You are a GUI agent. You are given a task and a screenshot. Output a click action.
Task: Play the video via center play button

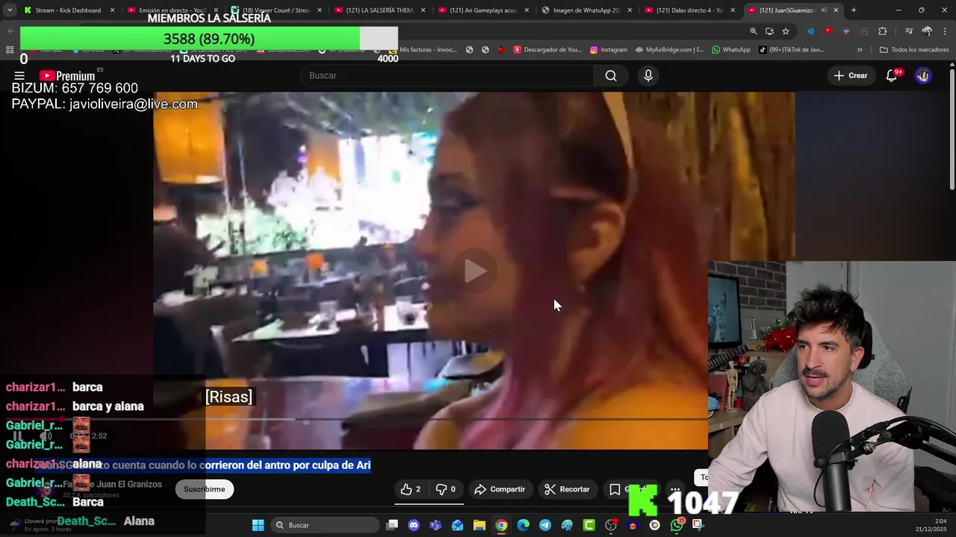(475, 271)
